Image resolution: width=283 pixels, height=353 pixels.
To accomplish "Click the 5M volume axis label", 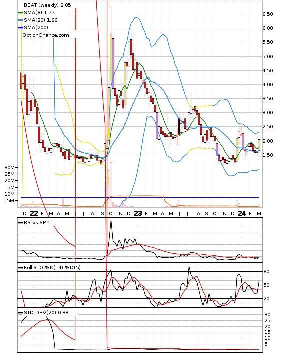I will point(11,201).
